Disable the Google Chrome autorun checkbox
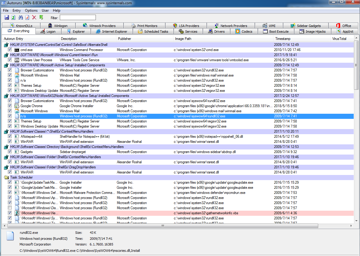360x256 pixels. point(10,106)
